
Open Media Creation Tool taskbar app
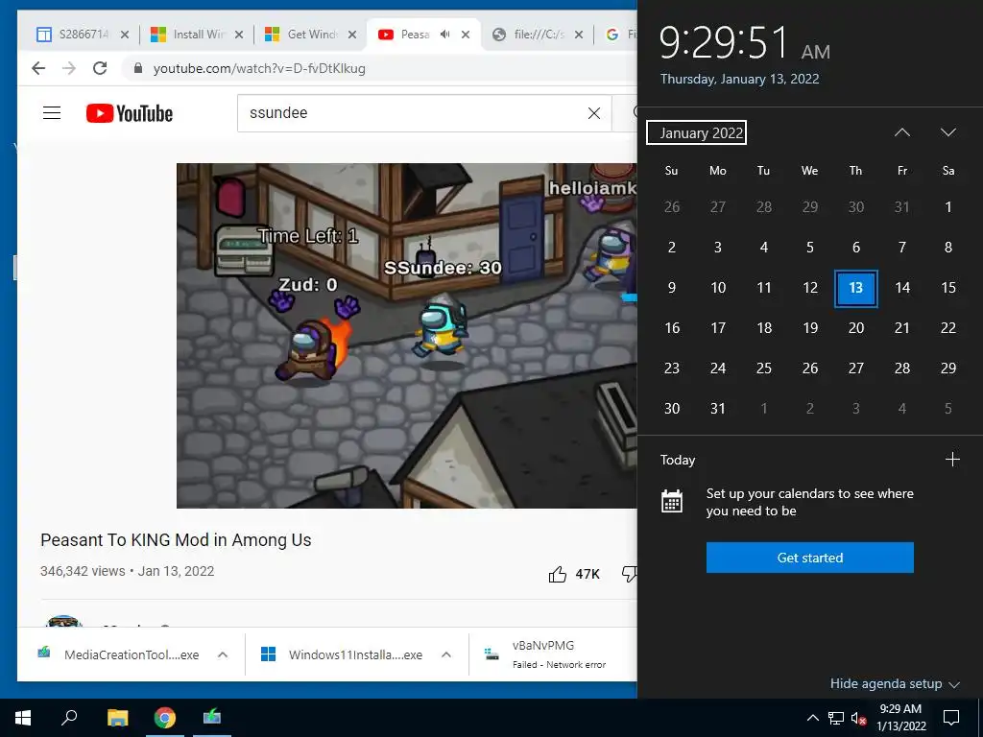tap(212, 718)
